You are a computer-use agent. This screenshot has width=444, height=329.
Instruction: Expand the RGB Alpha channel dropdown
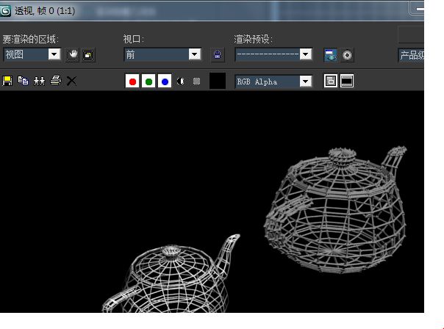[306, 82]
